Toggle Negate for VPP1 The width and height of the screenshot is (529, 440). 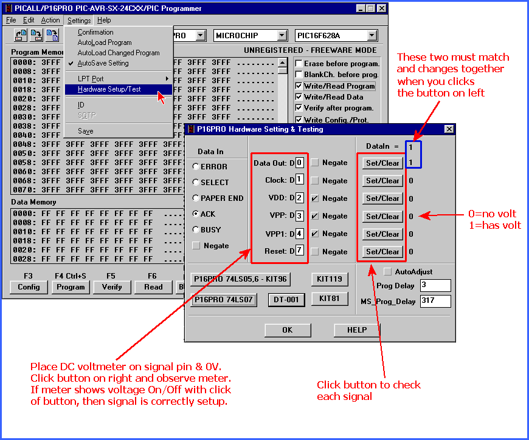coord(314,233)
